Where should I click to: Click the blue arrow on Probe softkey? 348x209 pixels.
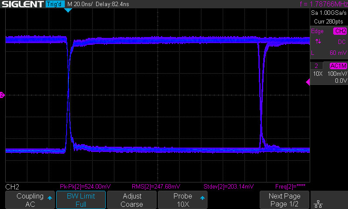point(202,198)
